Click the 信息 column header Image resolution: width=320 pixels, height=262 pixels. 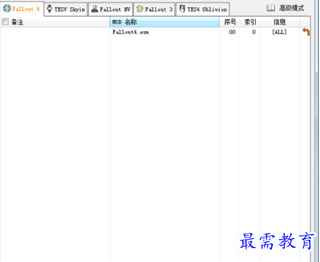click(x=280, y=22)
